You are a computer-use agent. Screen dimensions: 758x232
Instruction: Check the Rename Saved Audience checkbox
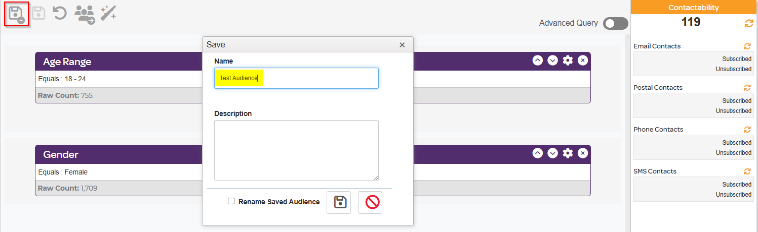[231, 201]
